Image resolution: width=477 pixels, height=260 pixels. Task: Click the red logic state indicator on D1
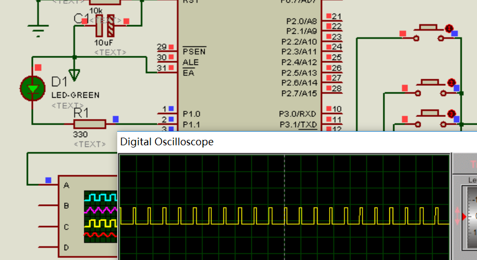[x=38, y=67]
